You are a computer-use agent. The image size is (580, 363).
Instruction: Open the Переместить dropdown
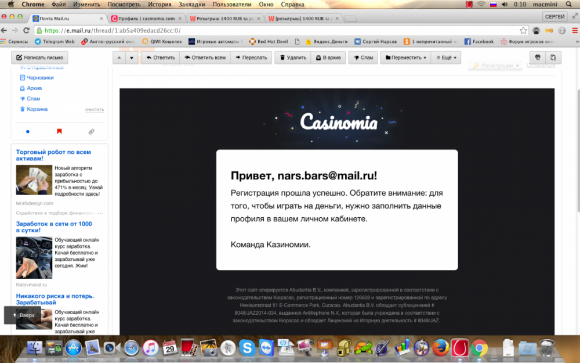pos(405,57)
